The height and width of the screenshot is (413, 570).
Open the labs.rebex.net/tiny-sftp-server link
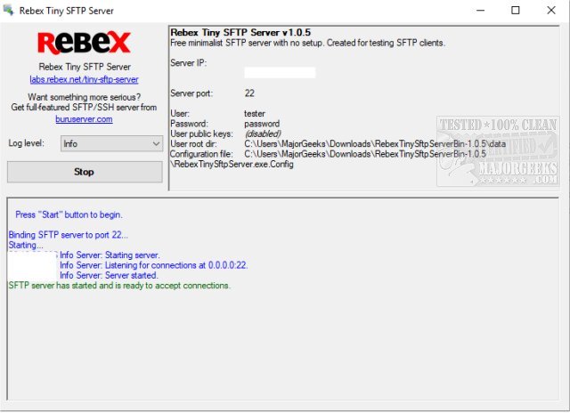pyautogui.click(x=84, y=79)
